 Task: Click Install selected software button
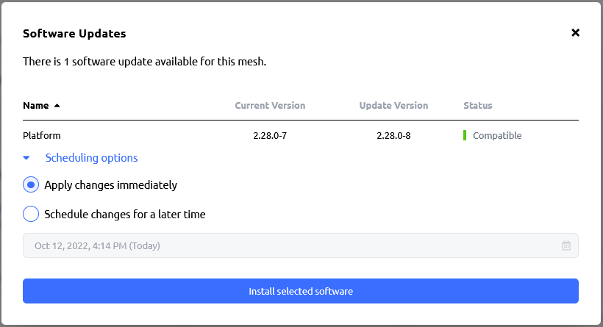[301, 291]
